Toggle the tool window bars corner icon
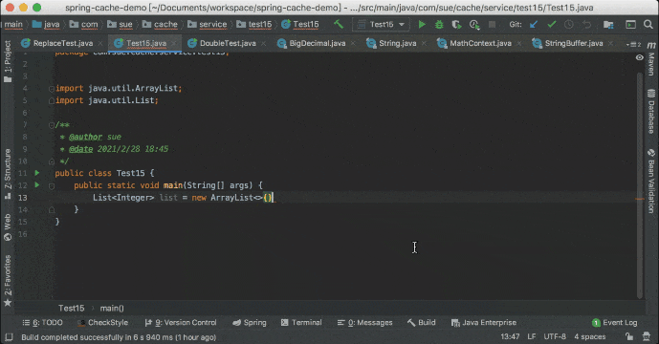The image size is (659, 344). pos(9,337)
